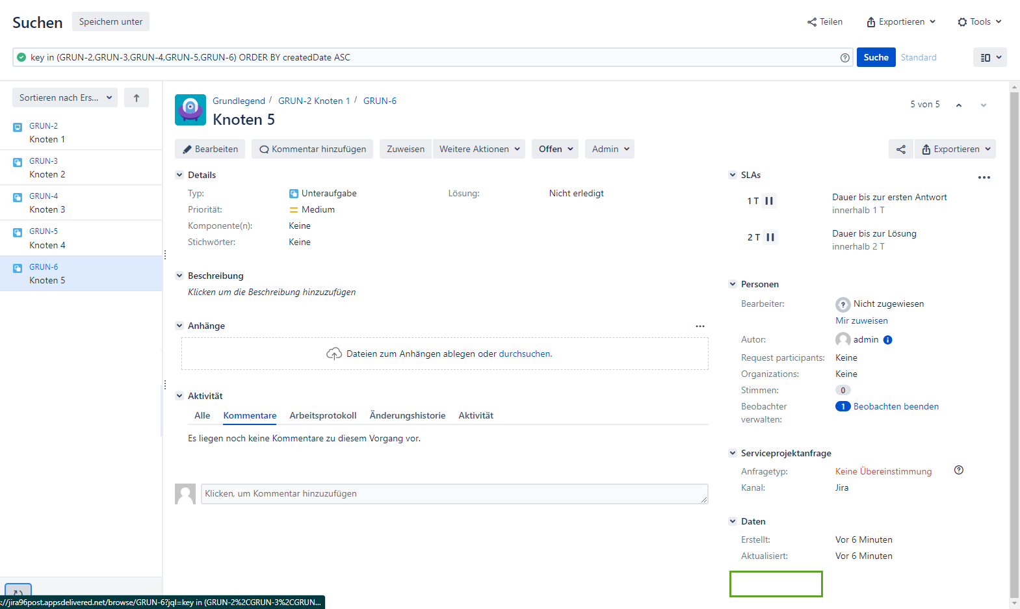
Task: Select GRUN-4 Knoten 3 in the list
Action: (x=47, y=203)
